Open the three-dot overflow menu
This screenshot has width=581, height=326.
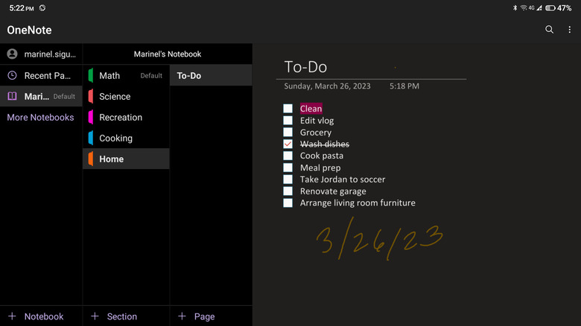[x=570, y=30]
